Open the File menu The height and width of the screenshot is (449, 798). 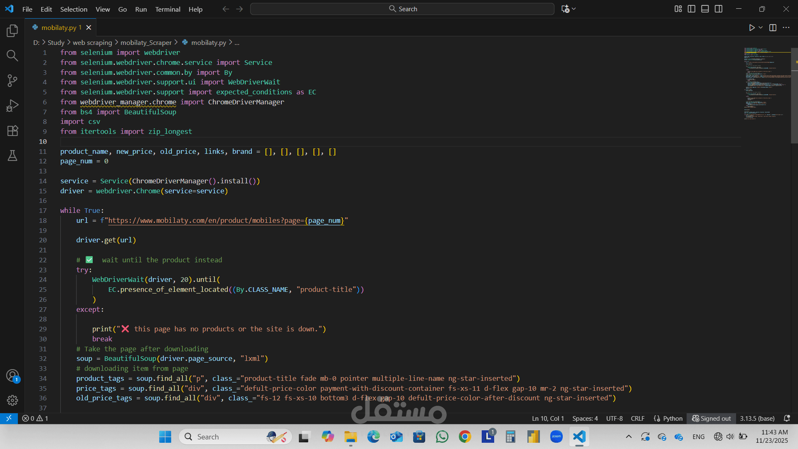pyautogui.click(x=27, y=9)
